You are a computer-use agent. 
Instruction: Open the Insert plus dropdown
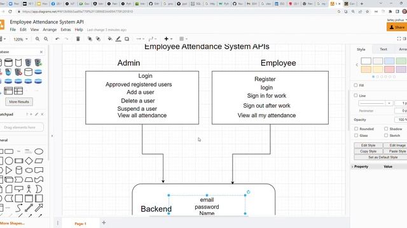[168, 39]
